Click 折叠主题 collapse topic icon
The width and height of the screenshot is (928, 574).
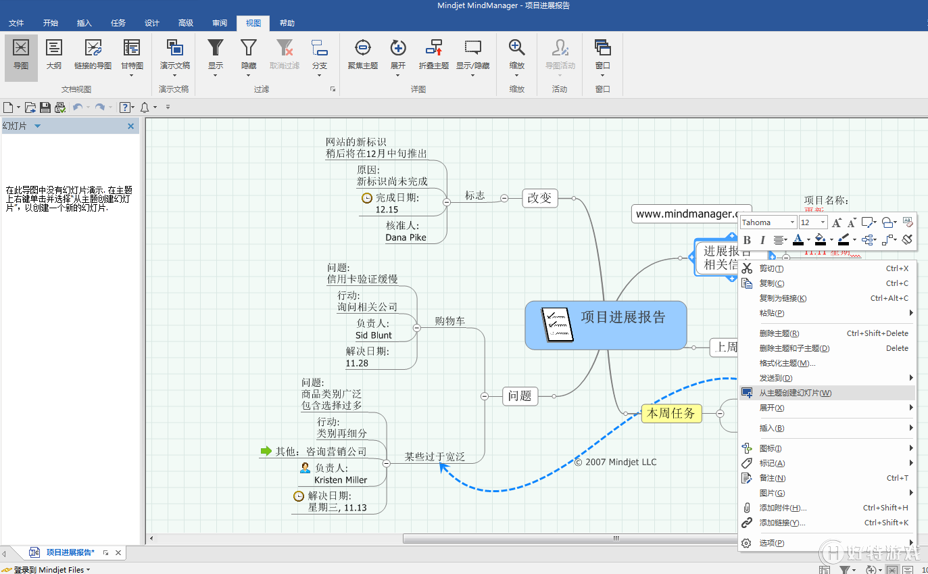pos(433,47)
